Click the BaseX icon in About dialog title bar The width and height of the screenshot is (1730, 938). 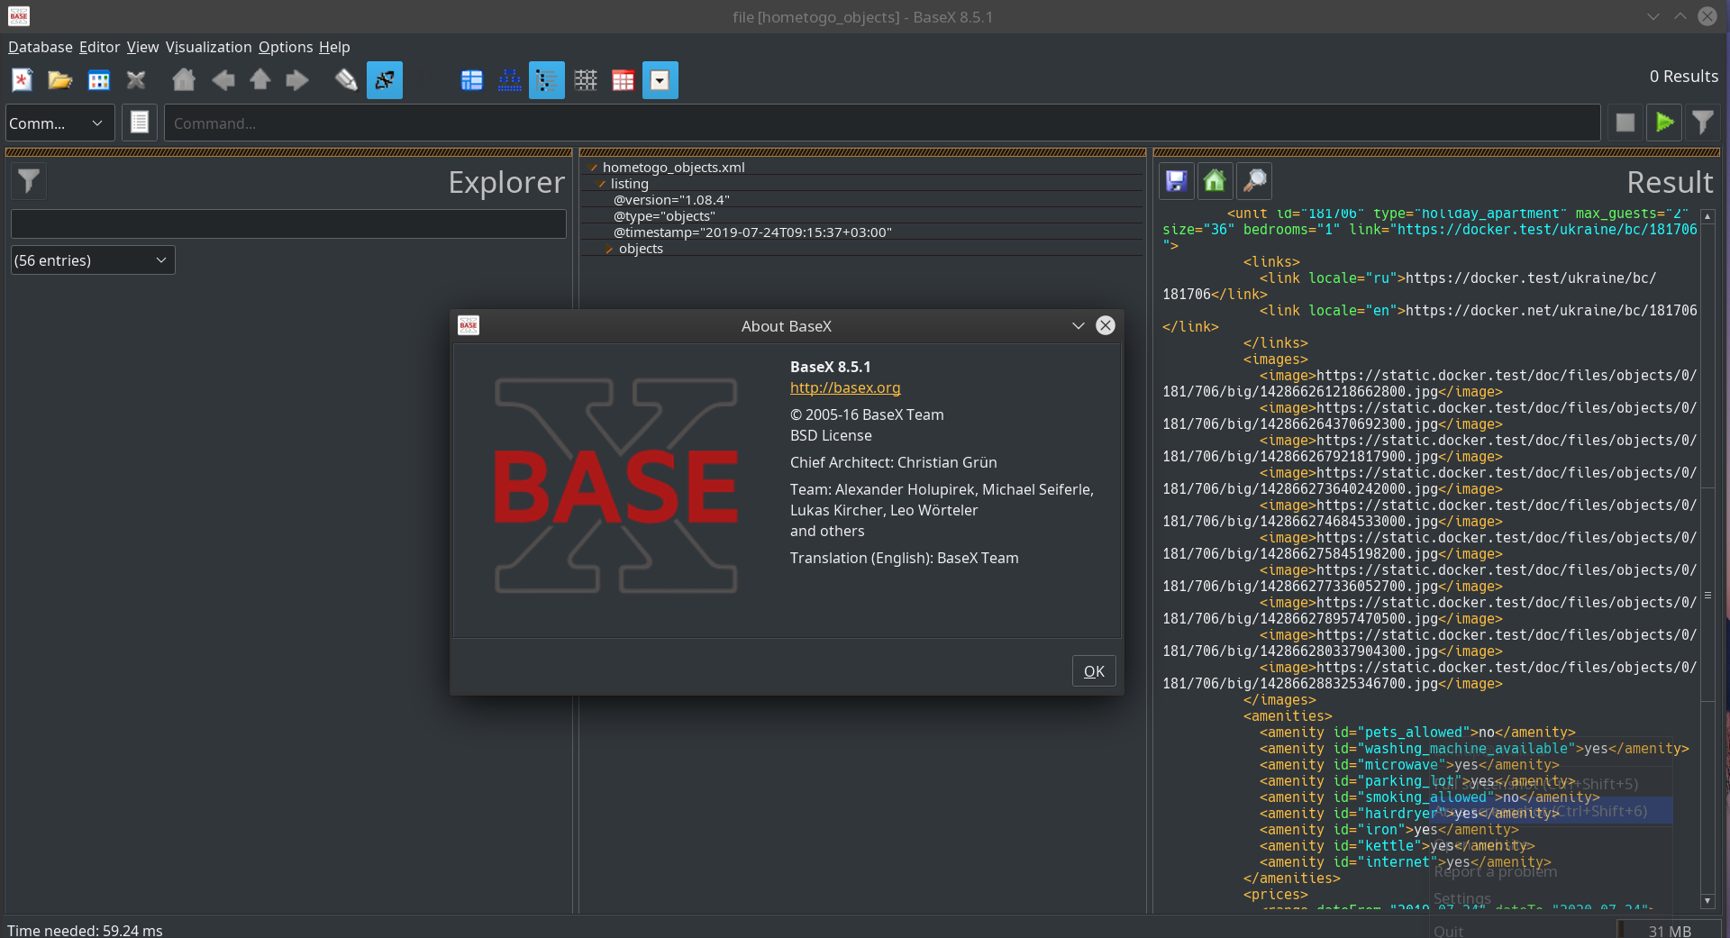pos(469,325)
